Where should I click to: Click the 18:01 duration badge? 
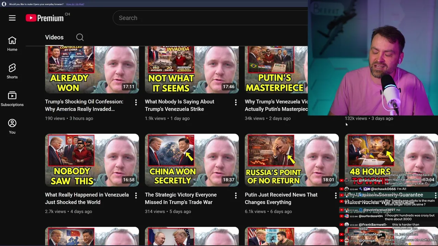point(328,180)
